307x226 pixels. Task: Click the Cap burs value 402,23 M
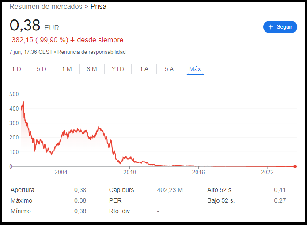(x=170, y=190)
